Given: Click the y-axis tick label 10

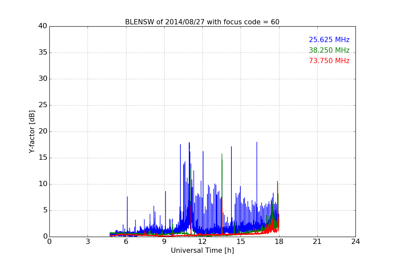Looking at the screenshot, I should pyautogui.click(x=43, y=184).
